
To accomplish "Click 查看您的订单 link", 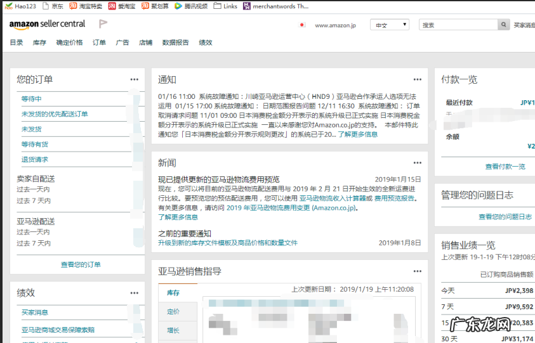I will coord(81,264).
